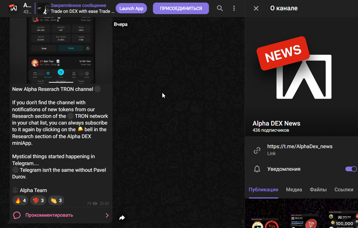
Task: Switch to the Публикации tab
Action: point(263,189)
